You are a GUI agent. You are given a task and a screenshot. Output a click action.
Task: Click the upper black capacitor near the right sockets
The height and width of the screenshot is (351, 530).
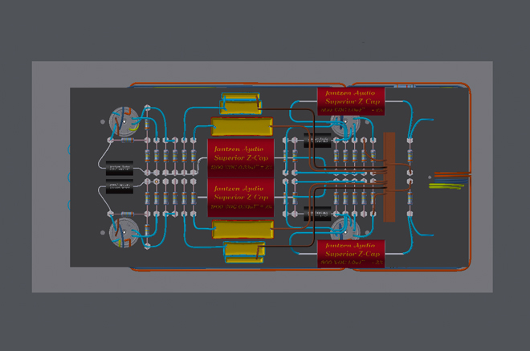point(317,140)
